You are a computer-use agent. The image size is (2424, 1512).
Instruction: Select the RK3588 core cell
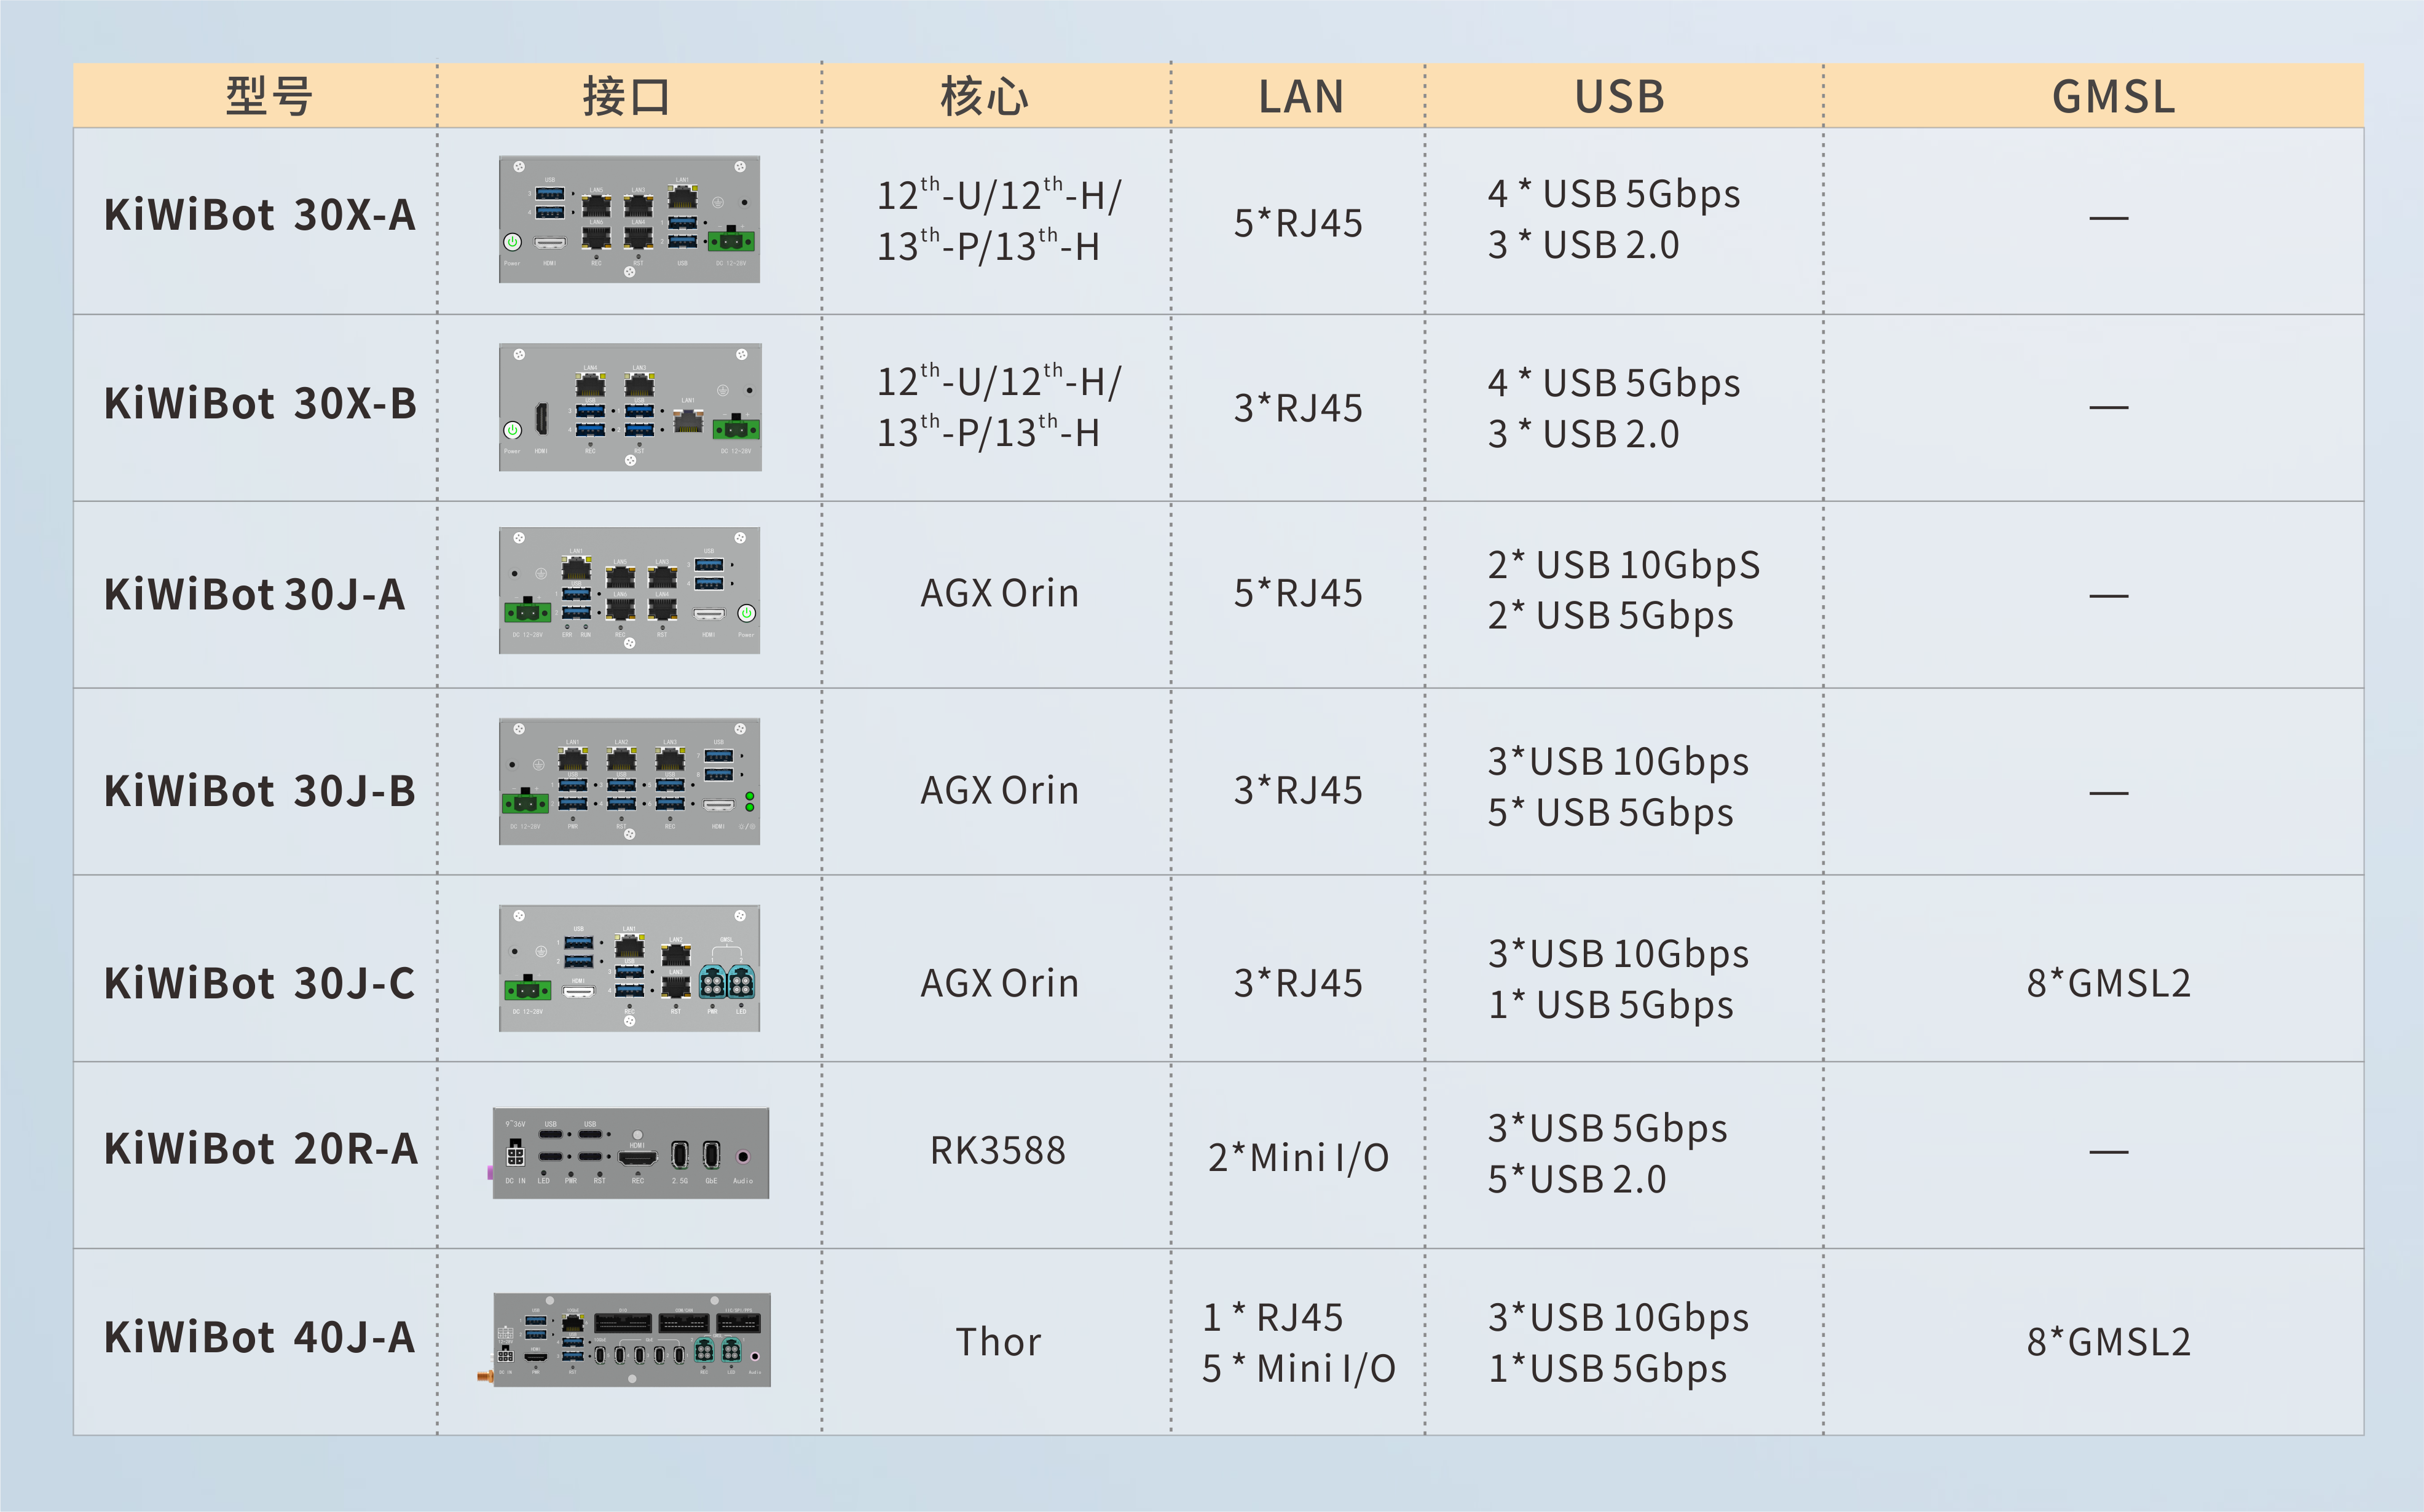coord(998,1151)
